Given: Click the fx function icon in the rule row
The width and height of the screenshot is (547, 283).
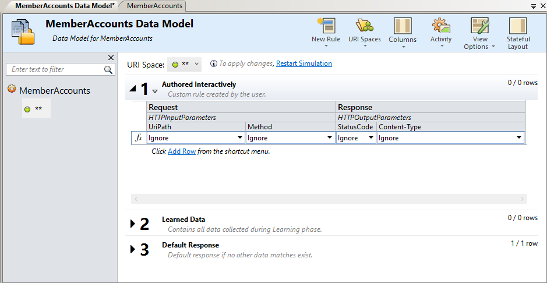Looking at the screenshot, I should point(139,138).
